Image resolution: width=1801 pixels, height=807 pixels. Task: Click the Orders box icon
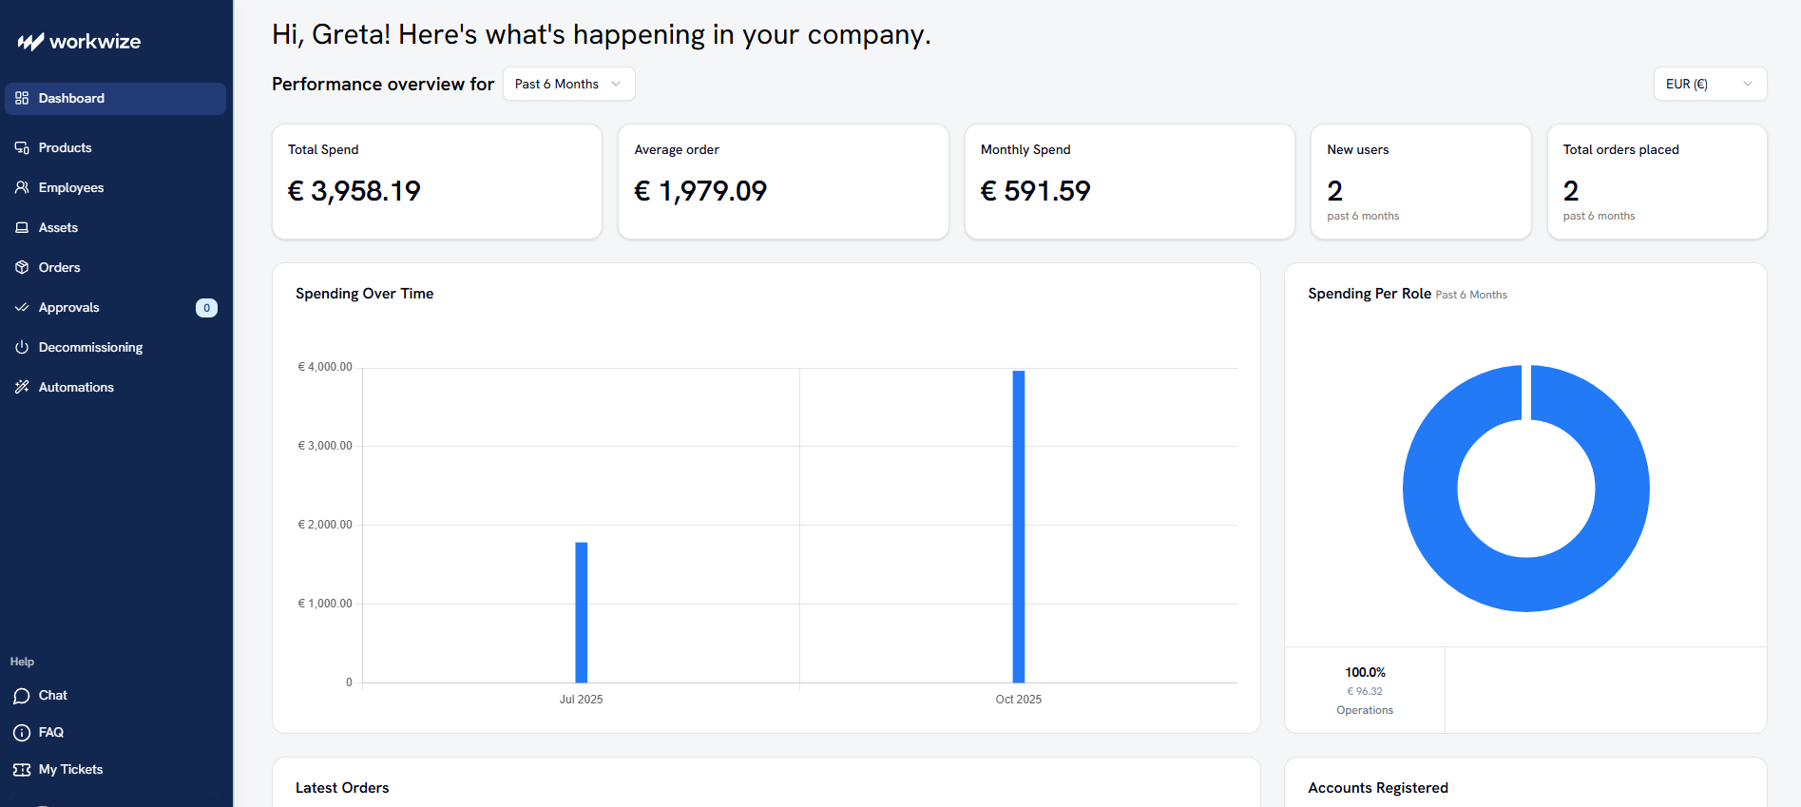tap(22, 267)
